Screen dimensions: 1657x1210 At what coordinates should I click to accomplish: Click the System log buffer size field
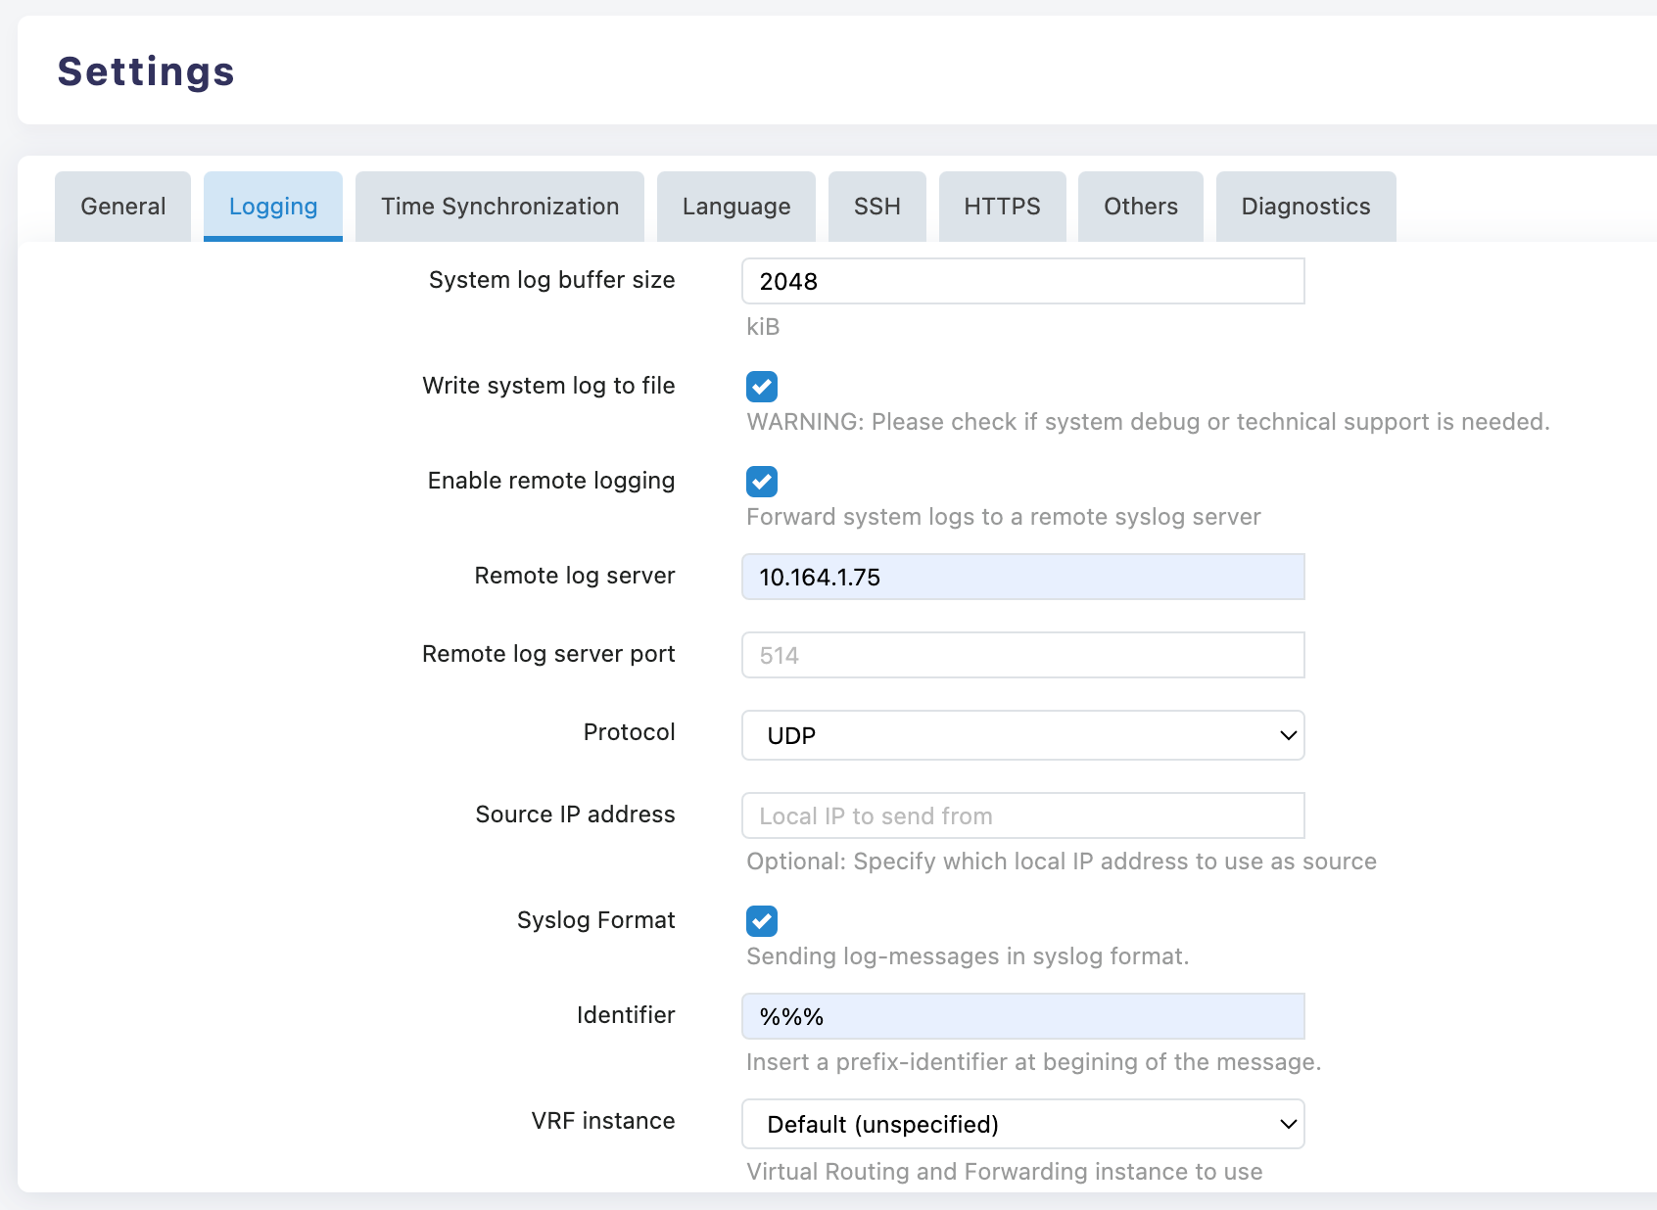click(x=1022, y=282)
